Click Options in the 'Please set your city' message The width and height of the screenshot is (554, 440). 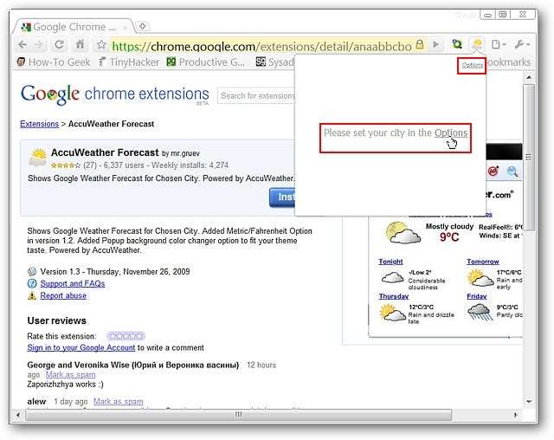[x=450, y=133]
